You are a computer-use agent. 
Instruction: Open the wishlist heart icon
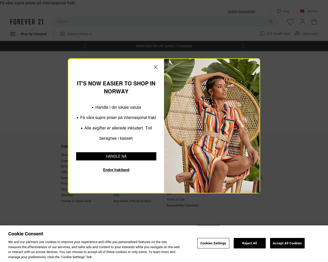pos(291,22)
